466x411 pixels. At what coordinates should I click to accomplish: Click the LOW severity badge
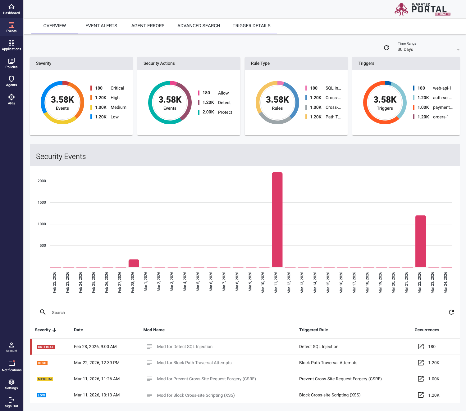41,395
